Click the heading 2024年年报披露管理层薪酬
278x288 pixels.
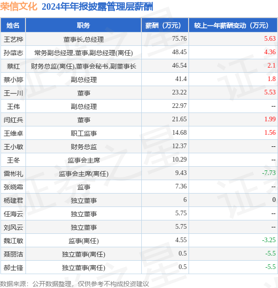(x=97, y=7)
